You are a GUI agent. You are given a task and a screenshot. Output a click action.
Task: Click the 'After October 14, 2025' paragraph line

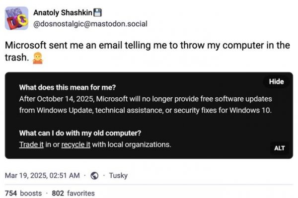point(146,99)
